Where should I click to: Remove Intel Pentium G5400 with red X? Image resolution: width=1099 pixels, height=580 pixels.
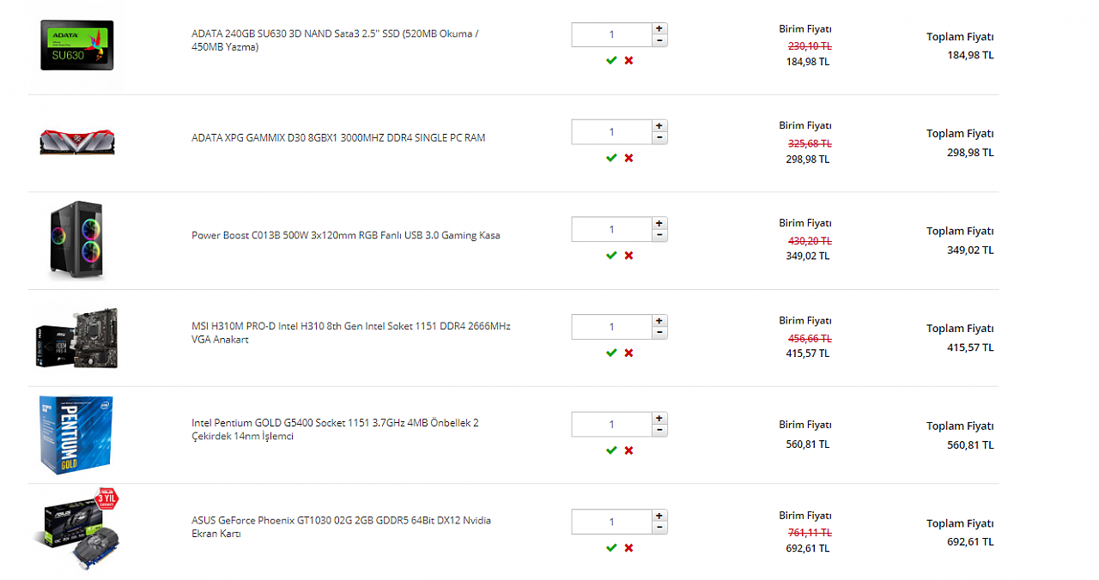click(x=628, y=450)
